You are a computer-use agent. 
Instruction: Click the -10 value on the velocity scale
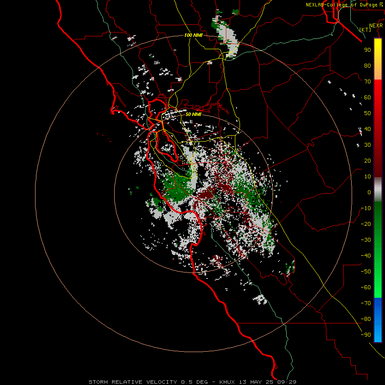(x=366, y=208)
